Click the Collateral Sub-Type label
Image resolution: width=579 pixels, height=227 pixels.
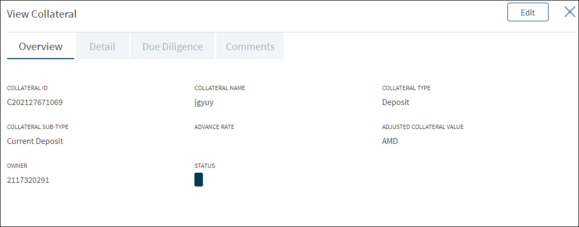[38, 127]
